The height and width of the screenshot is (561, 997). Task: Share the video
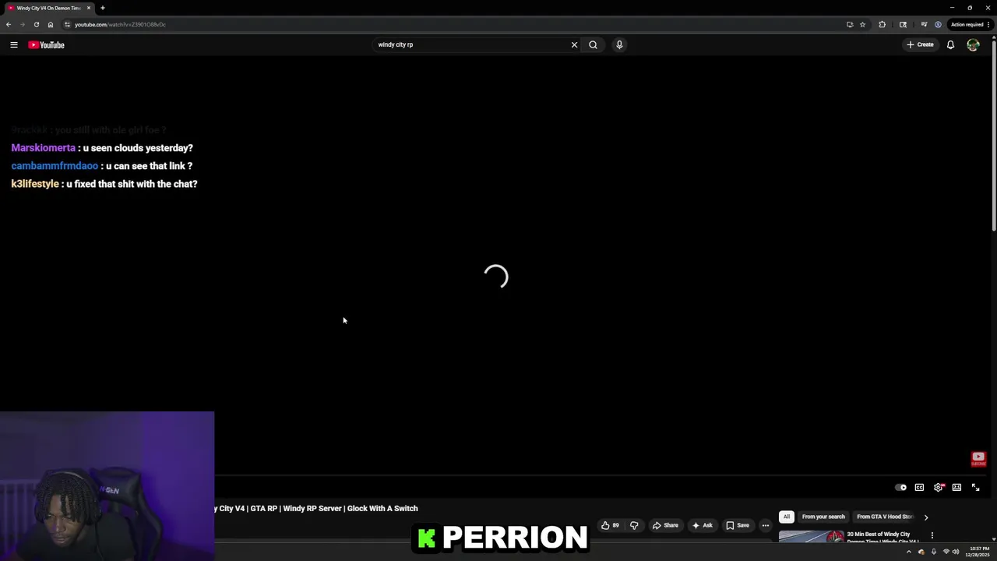click(x=664, y=525)
